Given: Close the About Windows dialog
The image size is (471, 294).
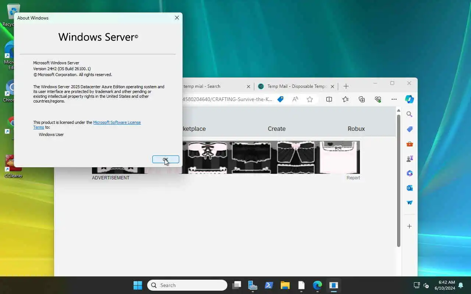Looking at the screenshot, I should [177, 18].
